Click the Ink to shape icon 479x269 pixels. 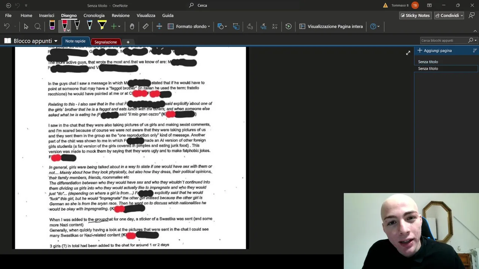pos(236,26)
